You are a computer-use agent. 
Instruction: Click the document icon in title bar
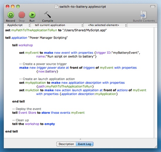[56, 7]
